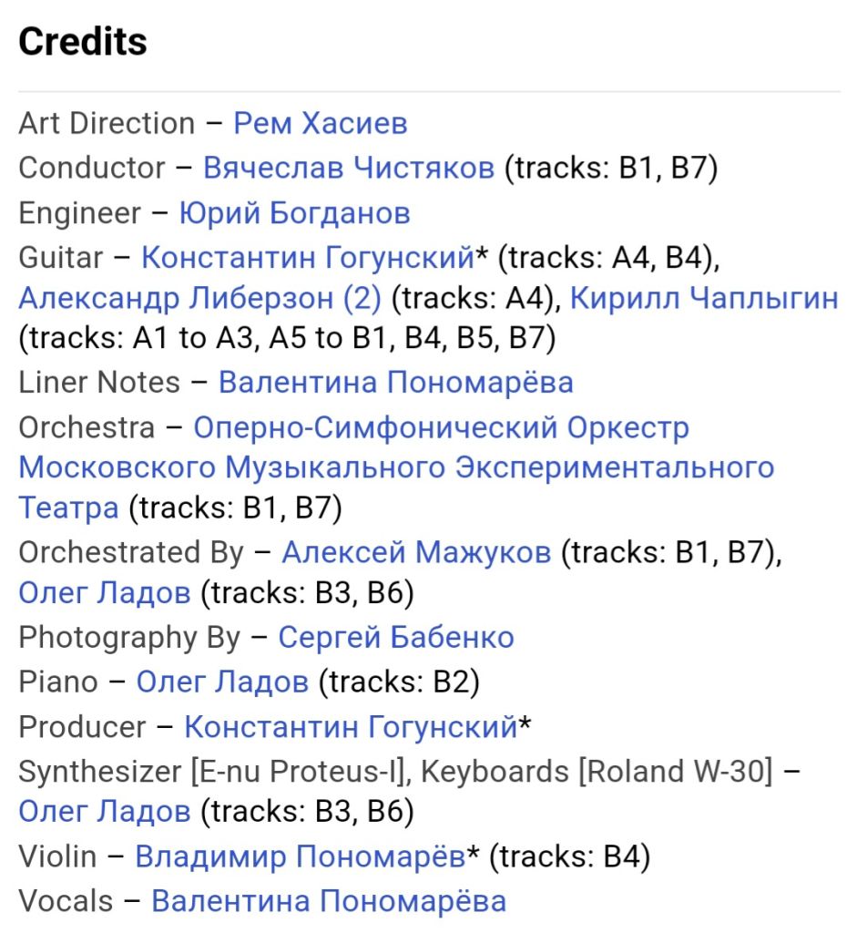Open Валентина Пономарёва link under Liner Notes

(x=395, y=382)
